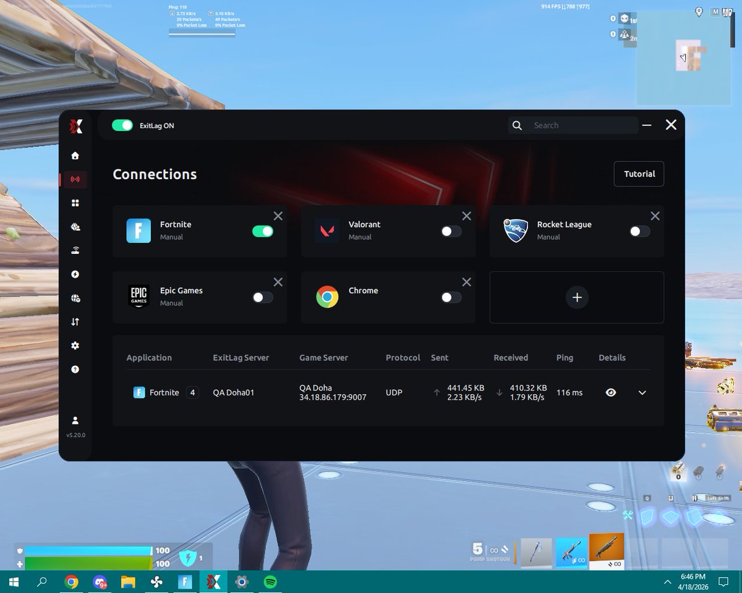Image resolution: width=742 pixels, height=593 pixels.
Task: Select pickaxe slot in Fortnite hotbar
Action: [x=536, y=552]
